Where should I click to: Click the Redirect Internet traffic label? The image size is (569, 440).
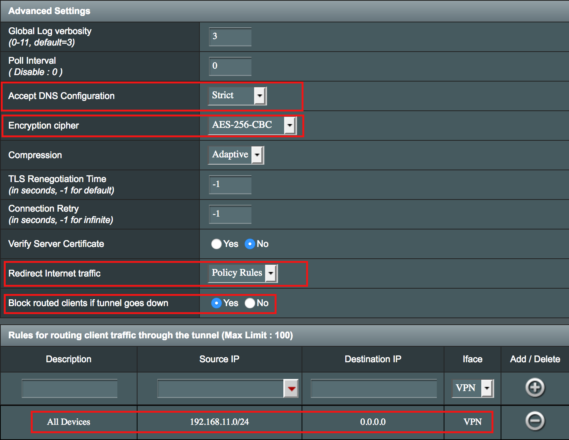55,273
